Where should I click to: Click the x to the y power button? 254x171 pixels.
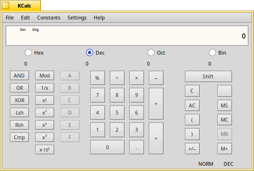point(45,125)
